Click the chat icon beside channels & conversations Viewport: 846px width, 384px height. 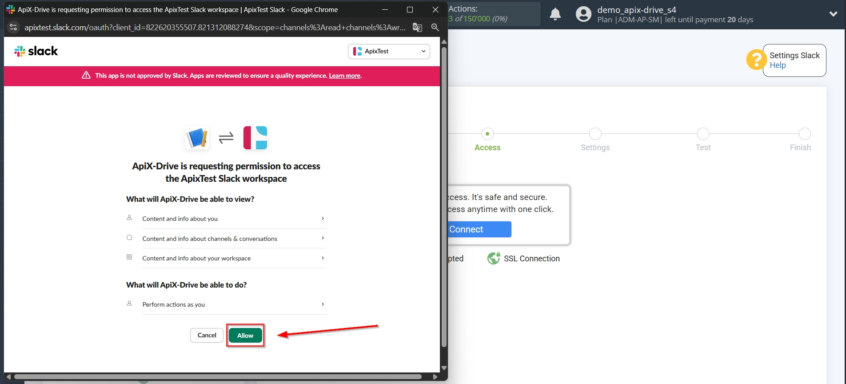click(x=129, y=238)
